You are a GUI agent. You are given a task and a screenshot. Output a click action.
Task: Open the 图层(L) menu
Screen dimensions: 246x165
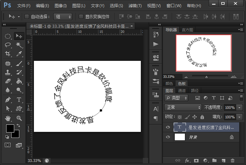(79, 6)
